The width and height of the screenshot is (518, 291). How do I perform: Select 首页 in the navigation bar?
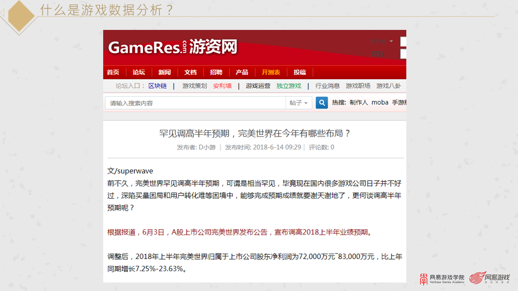point(113,72)
